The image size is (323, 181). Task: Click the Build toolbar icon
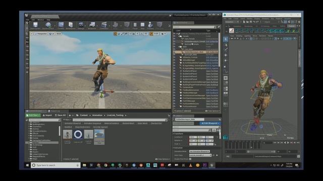(116, 26)
